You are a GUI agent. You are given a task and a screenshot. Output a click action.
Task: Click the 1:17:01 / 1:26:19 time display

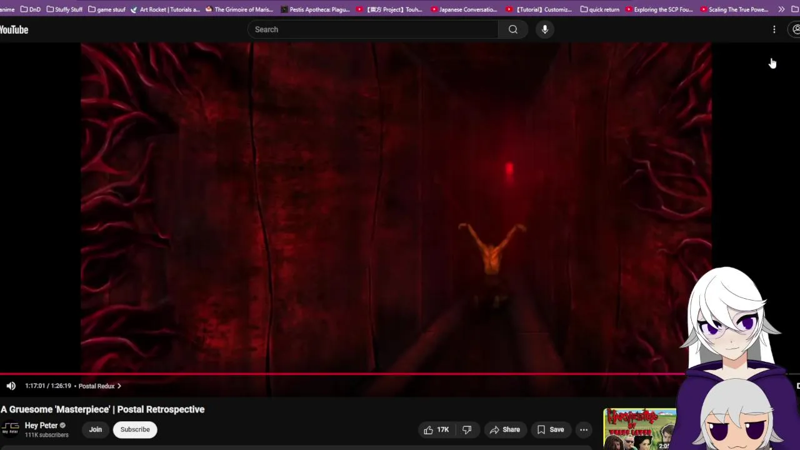(48, 386)
